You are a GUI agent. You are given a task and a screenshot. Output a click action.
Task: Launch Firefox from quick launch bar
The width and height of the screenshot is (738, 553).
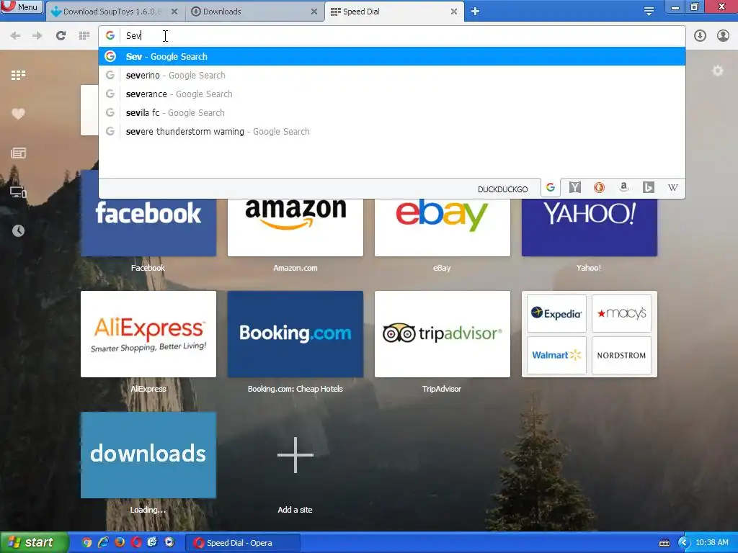[x=120, y=543]
